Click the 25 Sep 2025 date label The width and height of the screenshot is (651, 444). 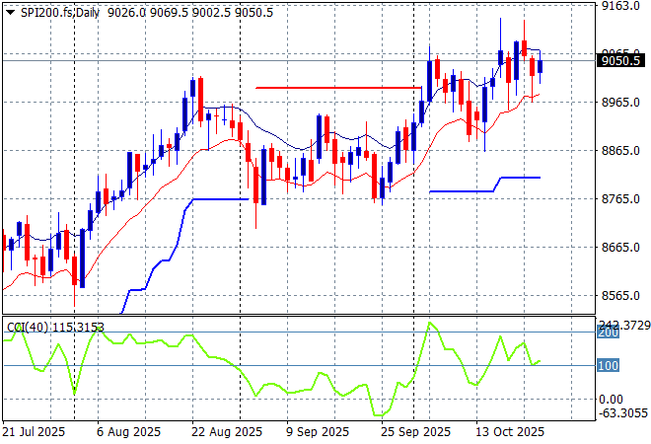(415, 432)
